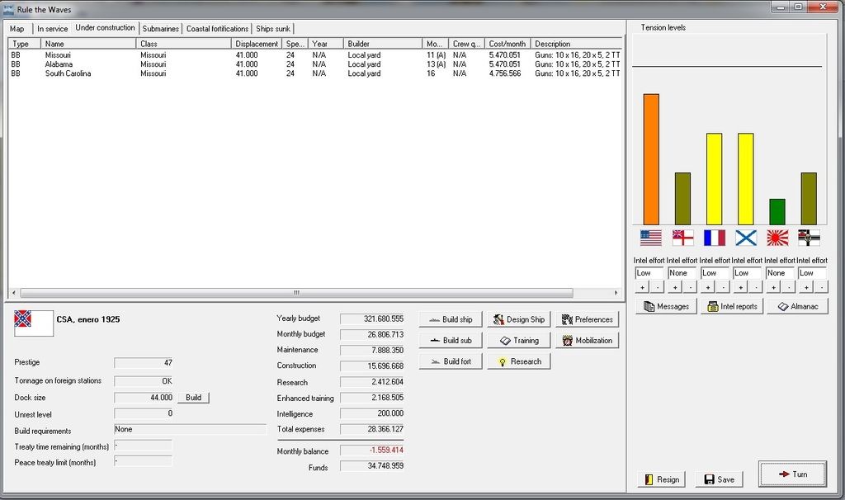Click the yellow France tension bar
This screenshot has width=845, height=500.
point(714,179)
